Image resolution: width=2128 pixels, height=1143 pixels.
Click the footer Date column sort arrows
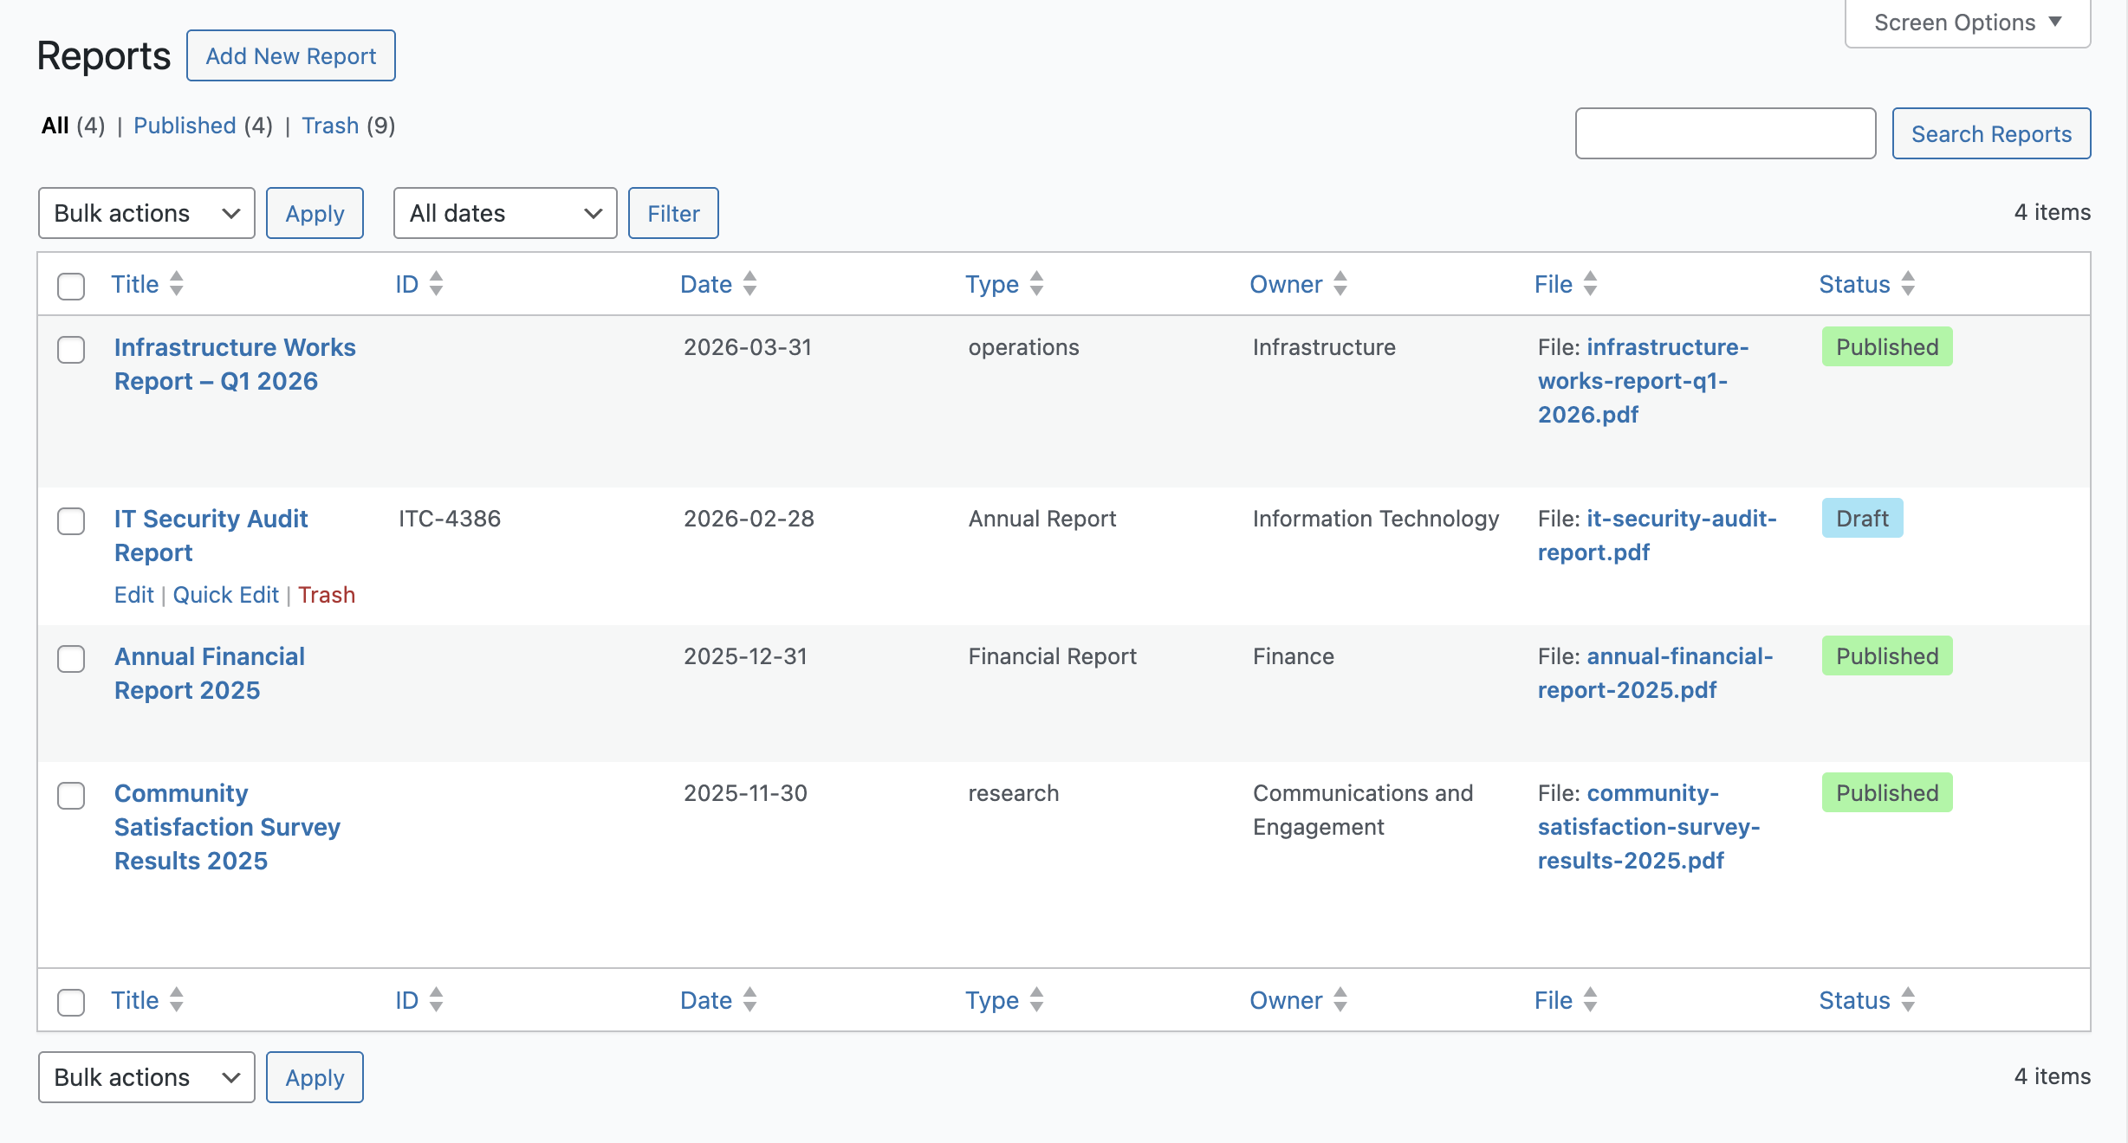(x=750, y=1000)
